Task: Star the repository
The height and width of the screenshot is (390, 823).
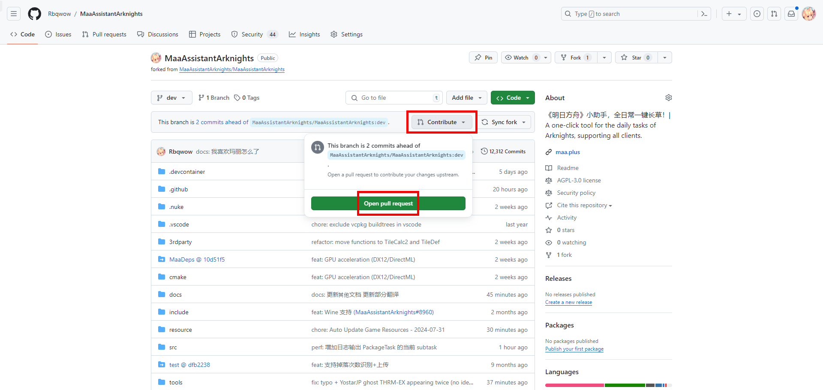Action: point(637,57)
